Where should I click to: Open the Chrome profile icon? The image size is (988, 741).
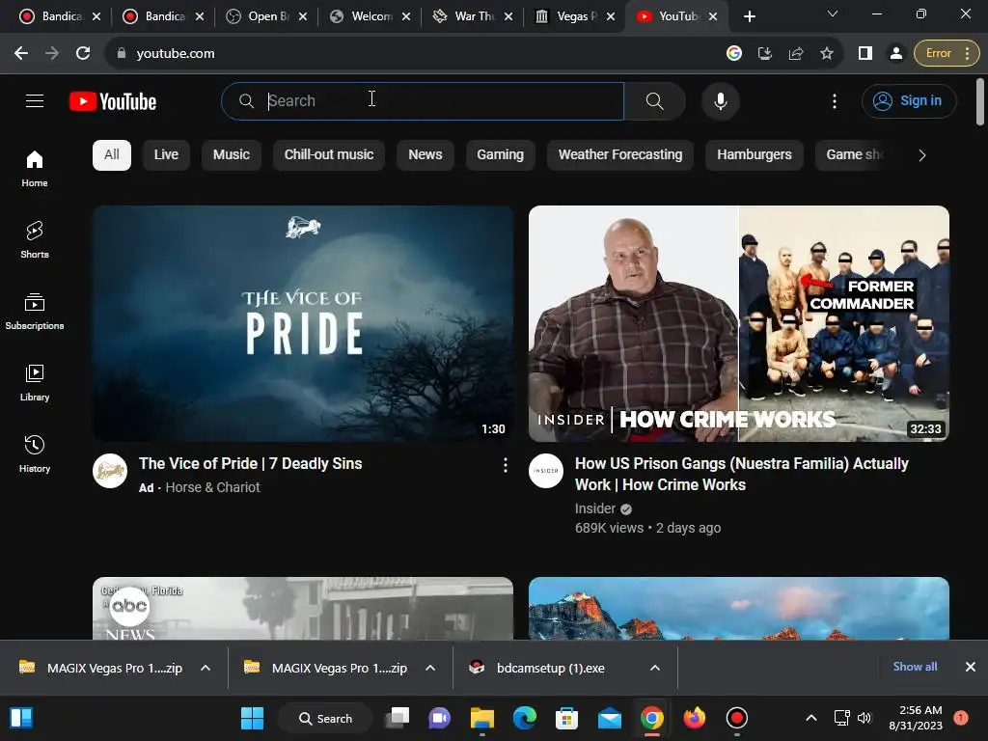click(x=896, y=54)
